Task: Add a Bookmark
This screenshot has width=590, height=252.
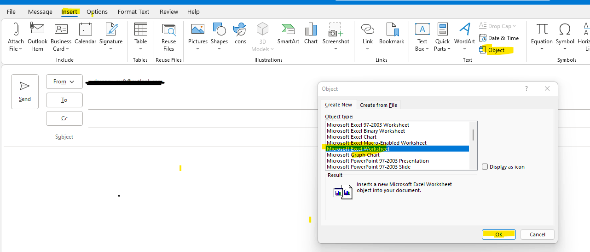Action: (x=392, y=33)
